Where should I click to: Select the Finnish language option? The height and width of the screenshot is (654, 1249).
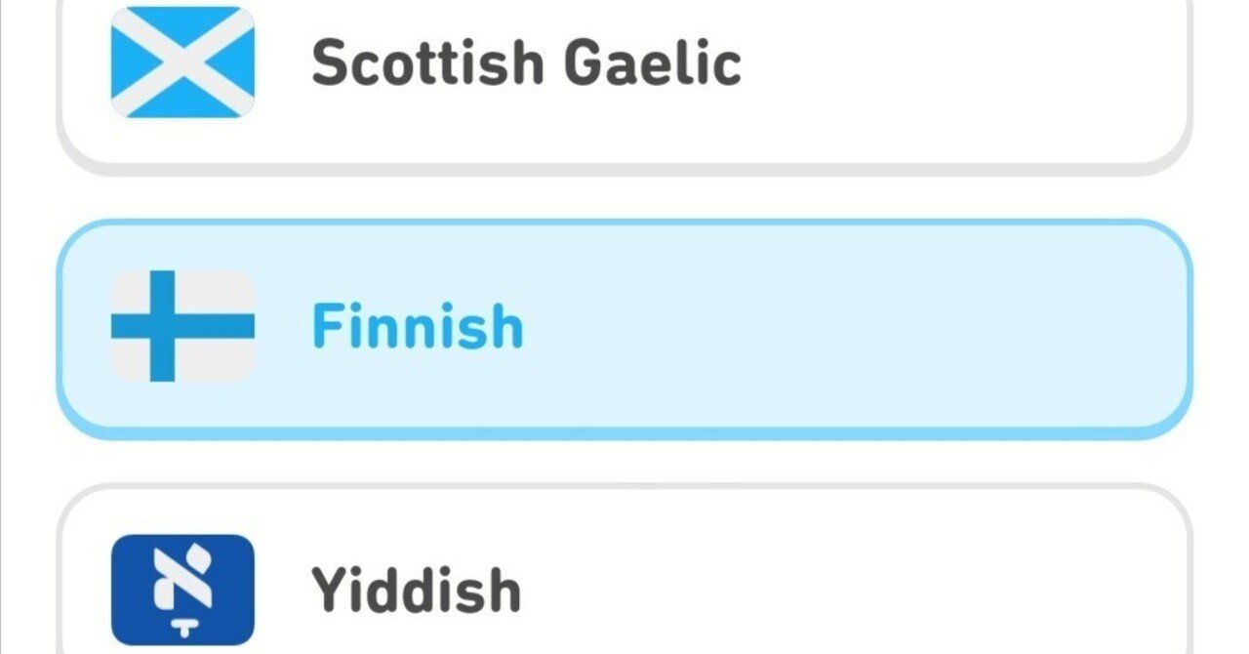(624, 326)
